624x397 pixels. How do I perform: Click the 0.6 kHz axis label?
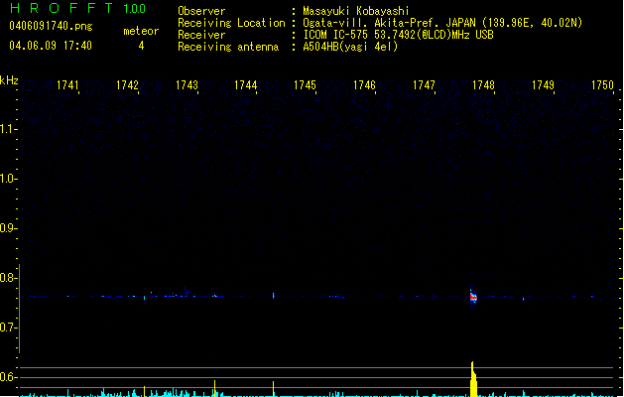[x=8, y=377]
